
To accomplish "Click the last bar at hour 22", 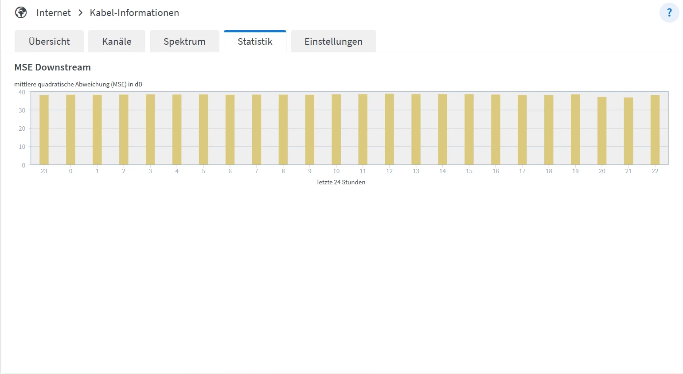I will coord(655,130).
